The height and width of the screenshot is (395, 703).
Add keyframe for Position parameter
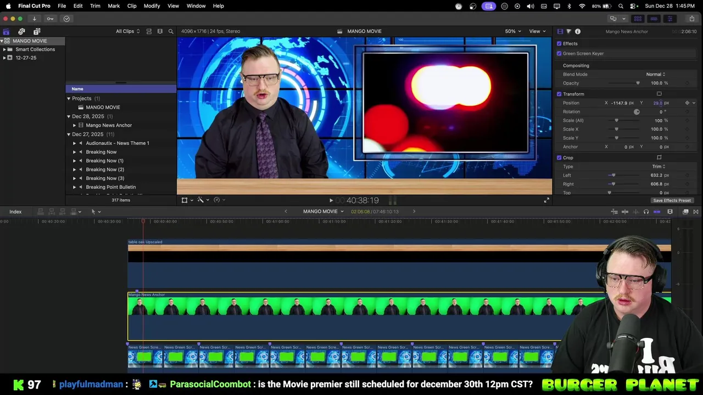(687, 103)
